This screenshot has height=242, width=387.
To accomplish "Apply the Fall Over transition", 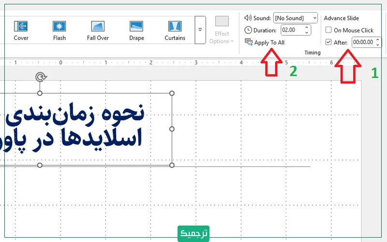I will (98, 30).
